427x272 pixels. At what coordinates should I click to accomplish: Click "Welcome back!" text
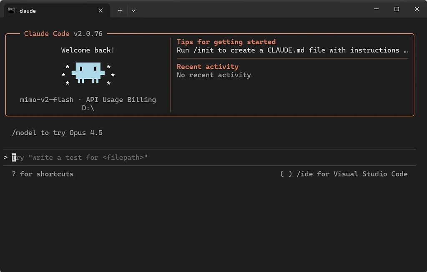[x=88, y=50]
